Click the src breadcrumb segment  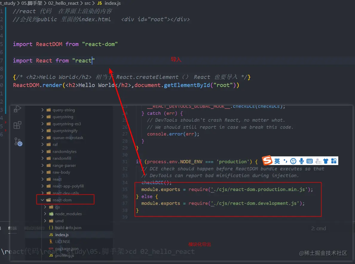(x=87, y=3)
